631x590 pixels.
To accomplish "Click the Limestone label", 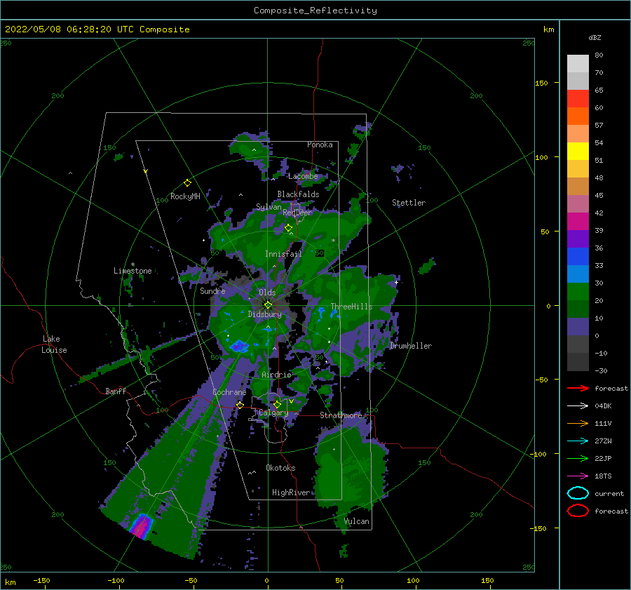I will point(133,271).
